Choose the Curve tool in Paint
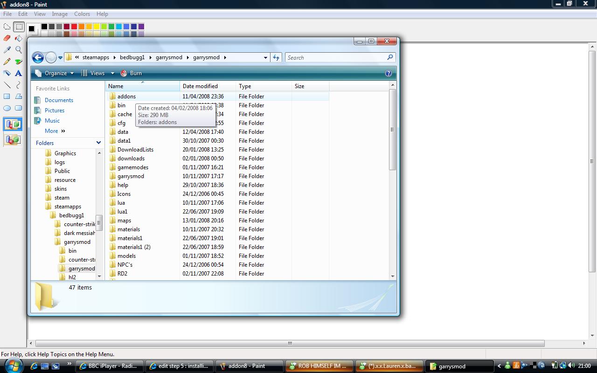This screenshot has width=597, height=373. (19, 85)
